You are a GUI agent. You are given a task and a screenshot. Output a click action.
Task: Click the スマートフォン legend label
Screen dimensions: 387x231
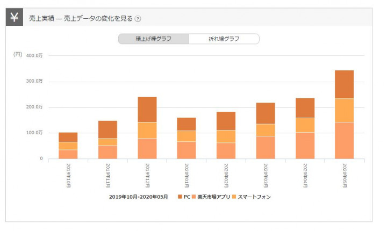pos(254,197)
